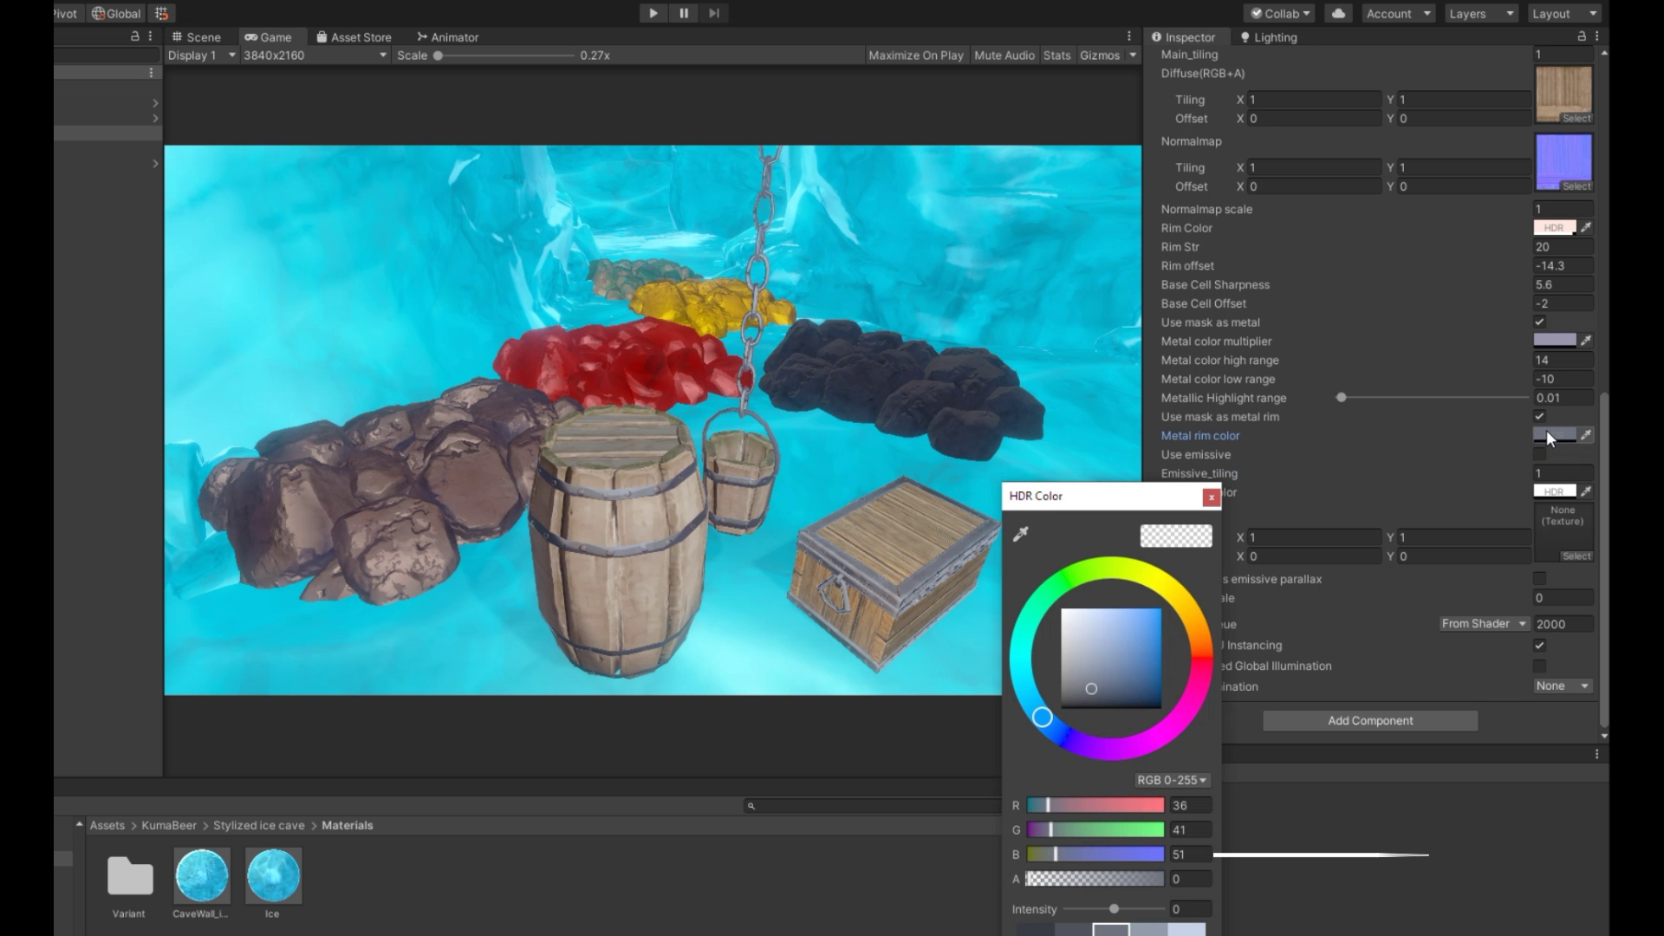
Task: Click the Intensity slider in HDR Color
Action: 1114,909
